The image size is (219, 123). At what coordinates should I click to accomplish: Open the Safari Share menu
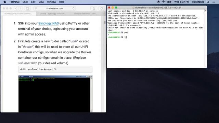point(94,8)
